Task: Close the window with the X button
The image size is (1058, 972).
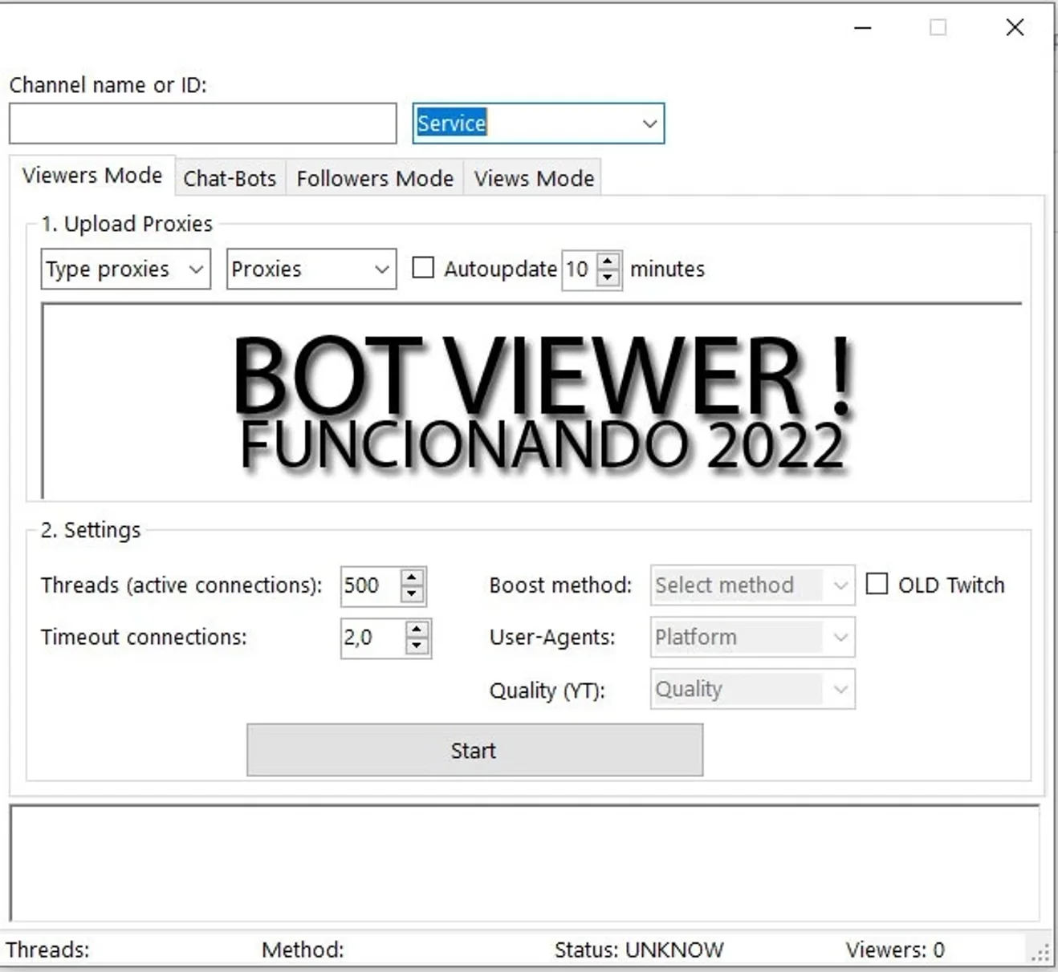Action: point(1015,28)
